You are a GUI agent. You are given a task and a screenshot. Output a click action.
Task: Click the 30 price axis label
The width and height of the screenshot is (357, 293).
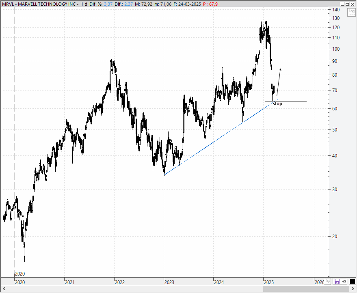(335, 189)
